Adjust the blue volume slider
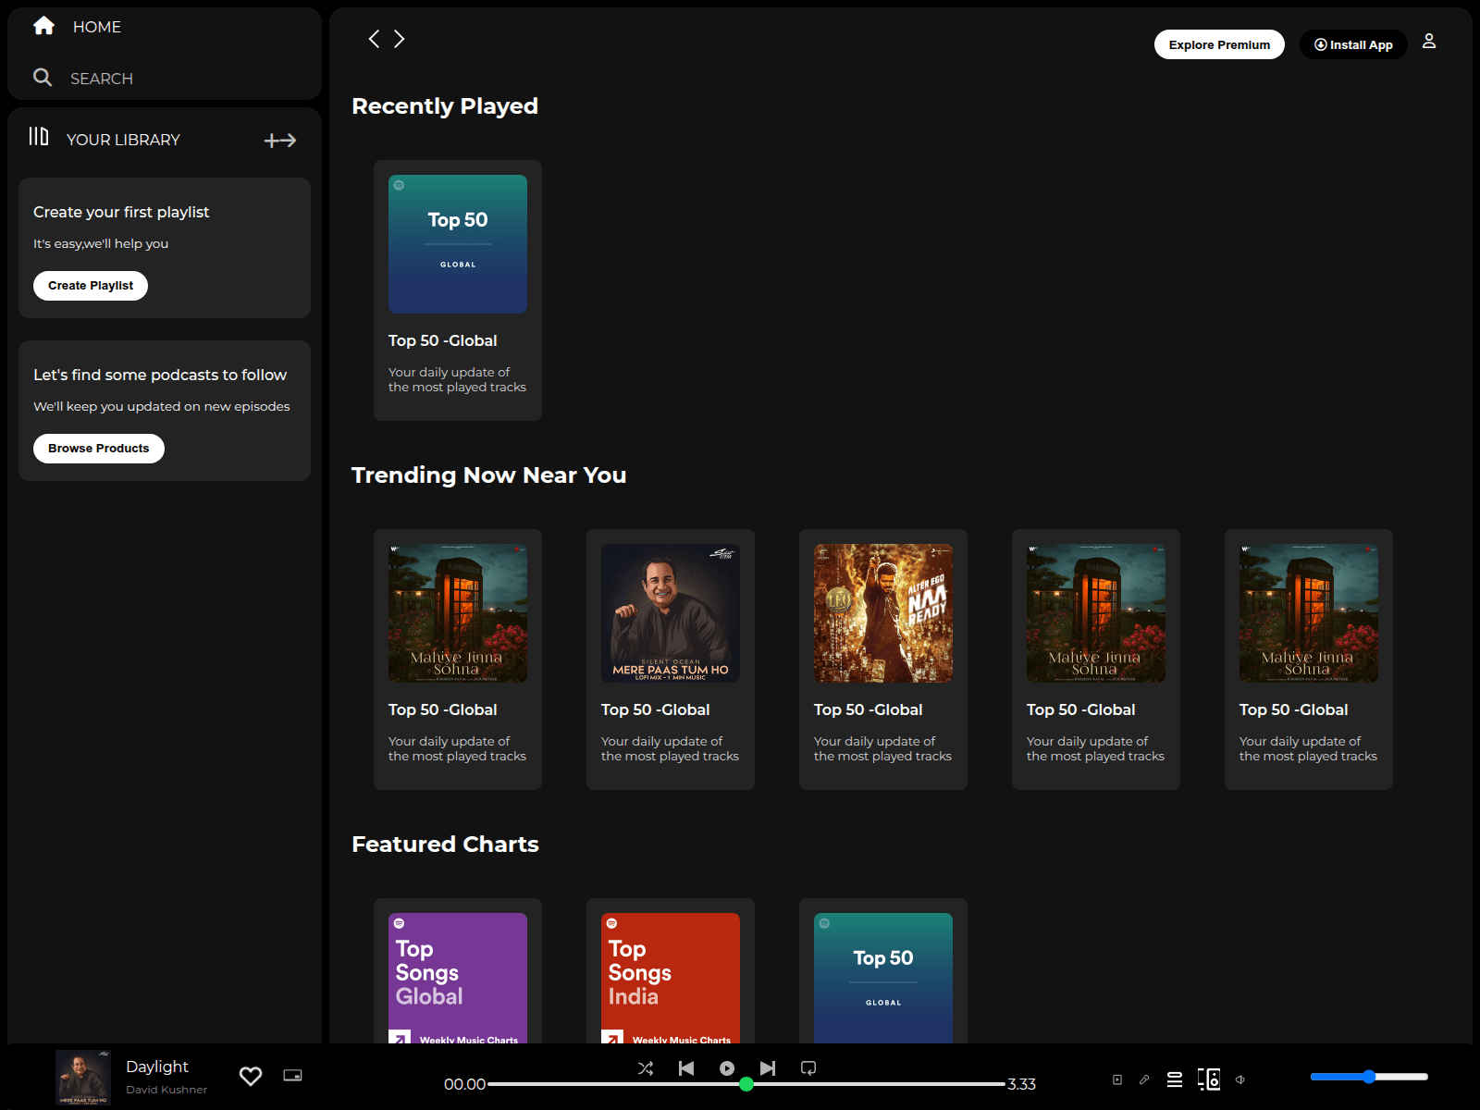 point(1369,1077)
